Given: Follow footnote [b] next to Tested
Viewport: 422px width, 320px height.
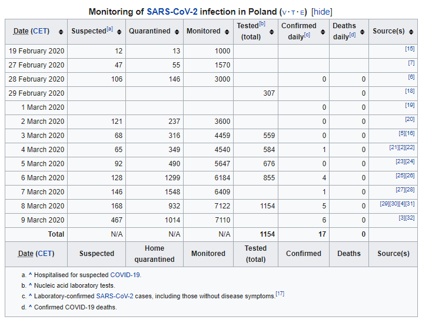Looking at the screenshot, I should [262, 23].
